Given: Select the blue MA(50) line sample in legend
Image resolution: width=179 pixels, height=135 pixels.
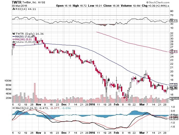Looking at the screenshot, I should 14,37.
